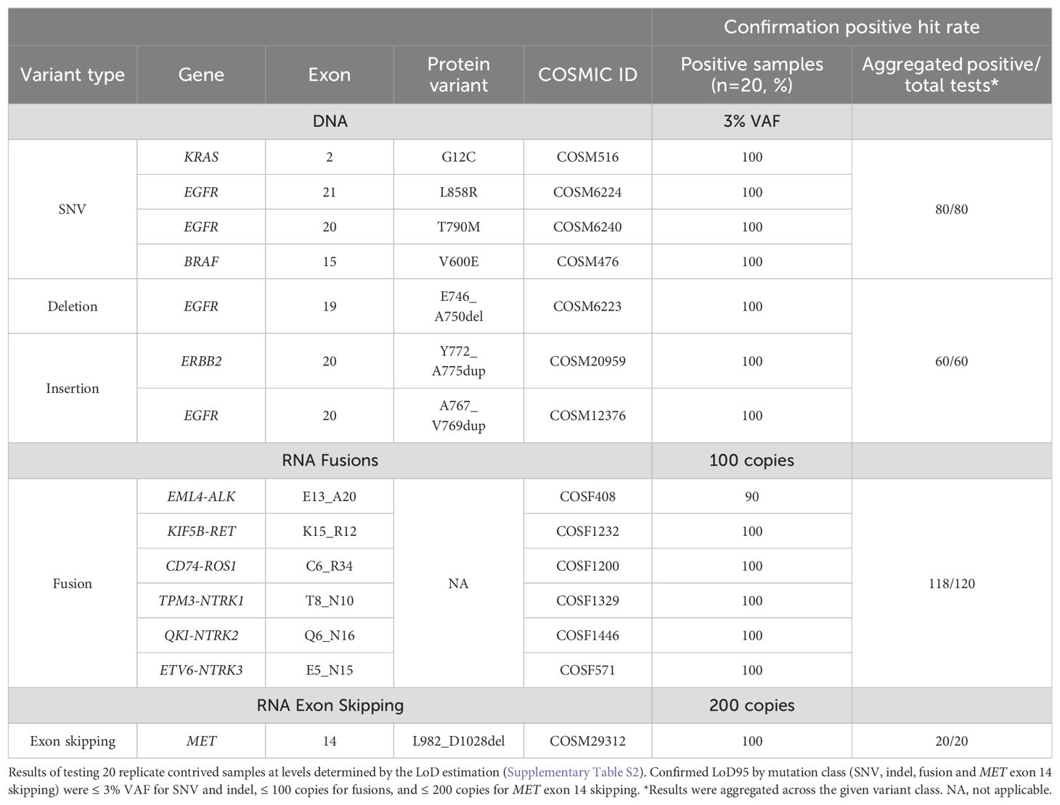Viewport: 1060px width, 805px height.
Task: Select the RNA Exon Skipping section header
Action: 330,706
